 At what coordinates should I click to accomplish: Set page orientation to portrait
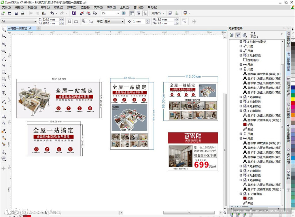click(70, 21)
